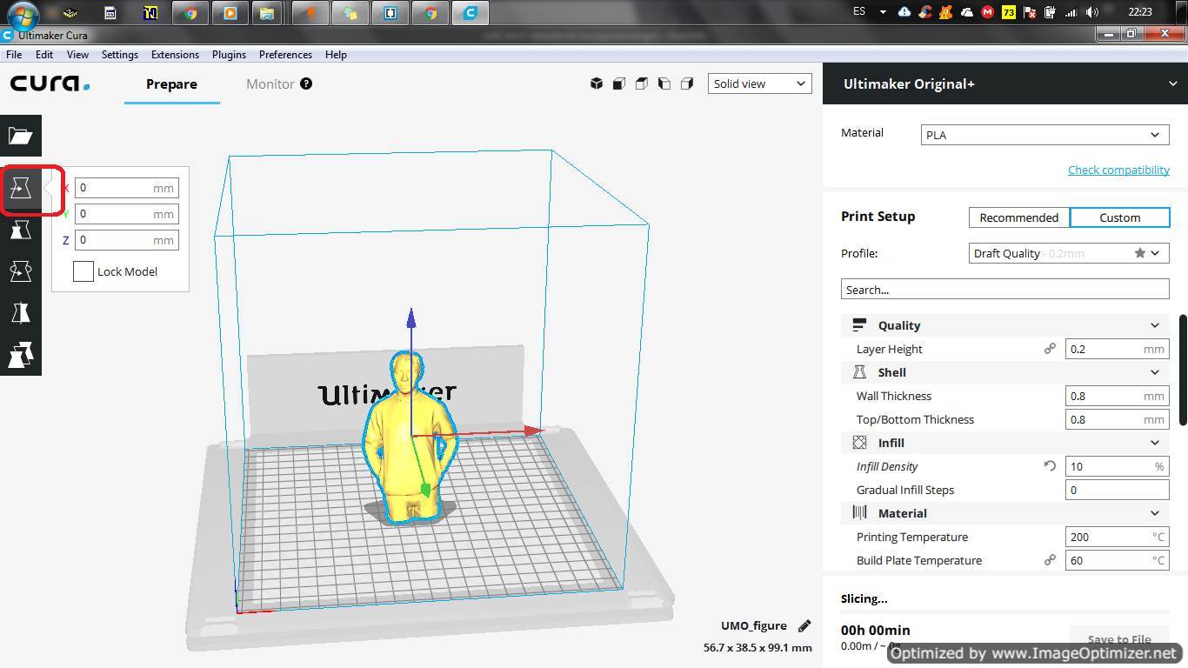
Task: Reset Infill Density with revert arrow
Action: click(1050, 466)
